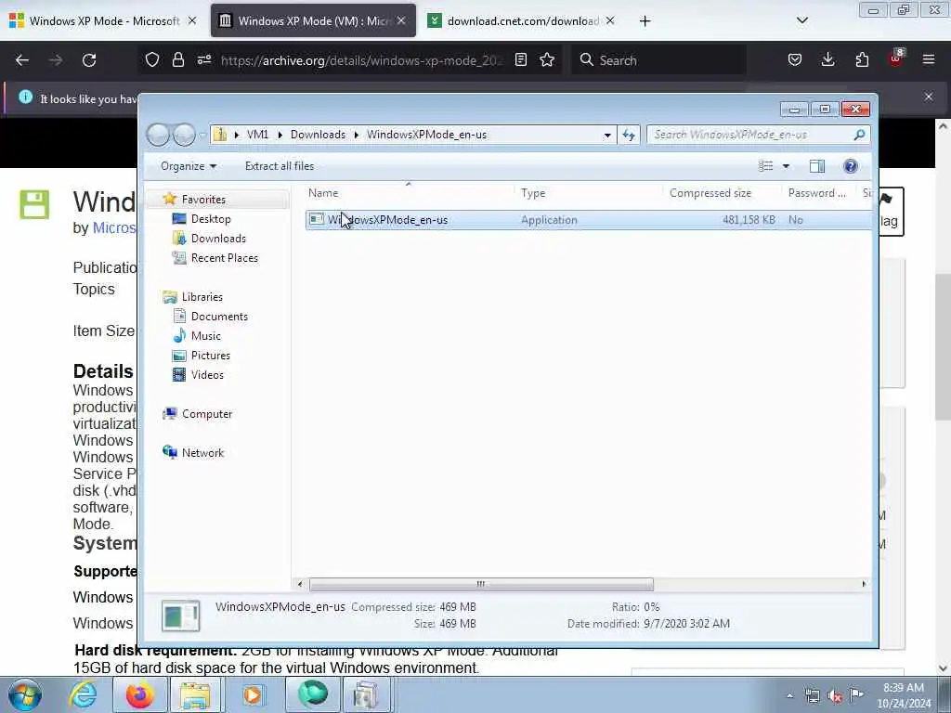
Task: Select Libraries in navigation pane
Action: (202, 297)
